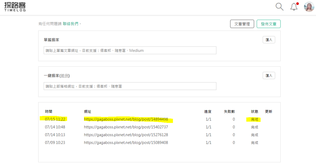Click 完成 status in the 07/15 row

pyautogui.click(x=255, y=119)
